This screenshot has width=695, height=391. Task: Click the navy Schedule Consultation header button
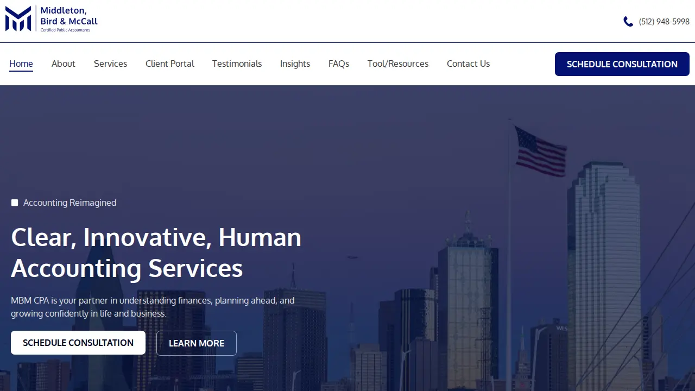tap(622, 64)
